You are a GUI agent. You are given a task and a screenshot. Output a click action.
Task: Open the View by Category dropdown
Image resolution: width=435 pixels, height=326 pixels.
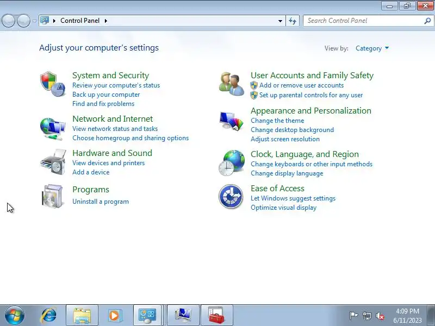(x=372, y=48)
